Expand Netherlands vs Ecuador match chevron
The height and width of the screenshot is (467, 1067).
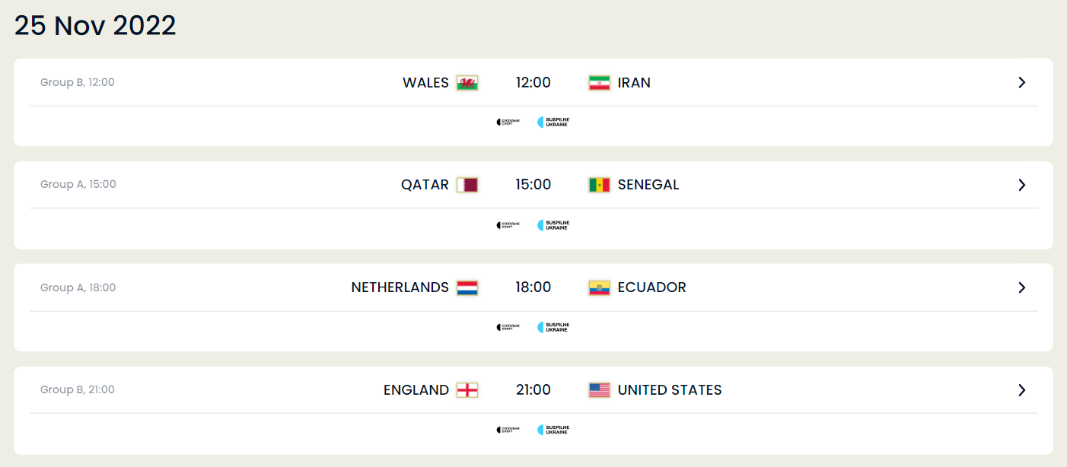point(1022,288)
